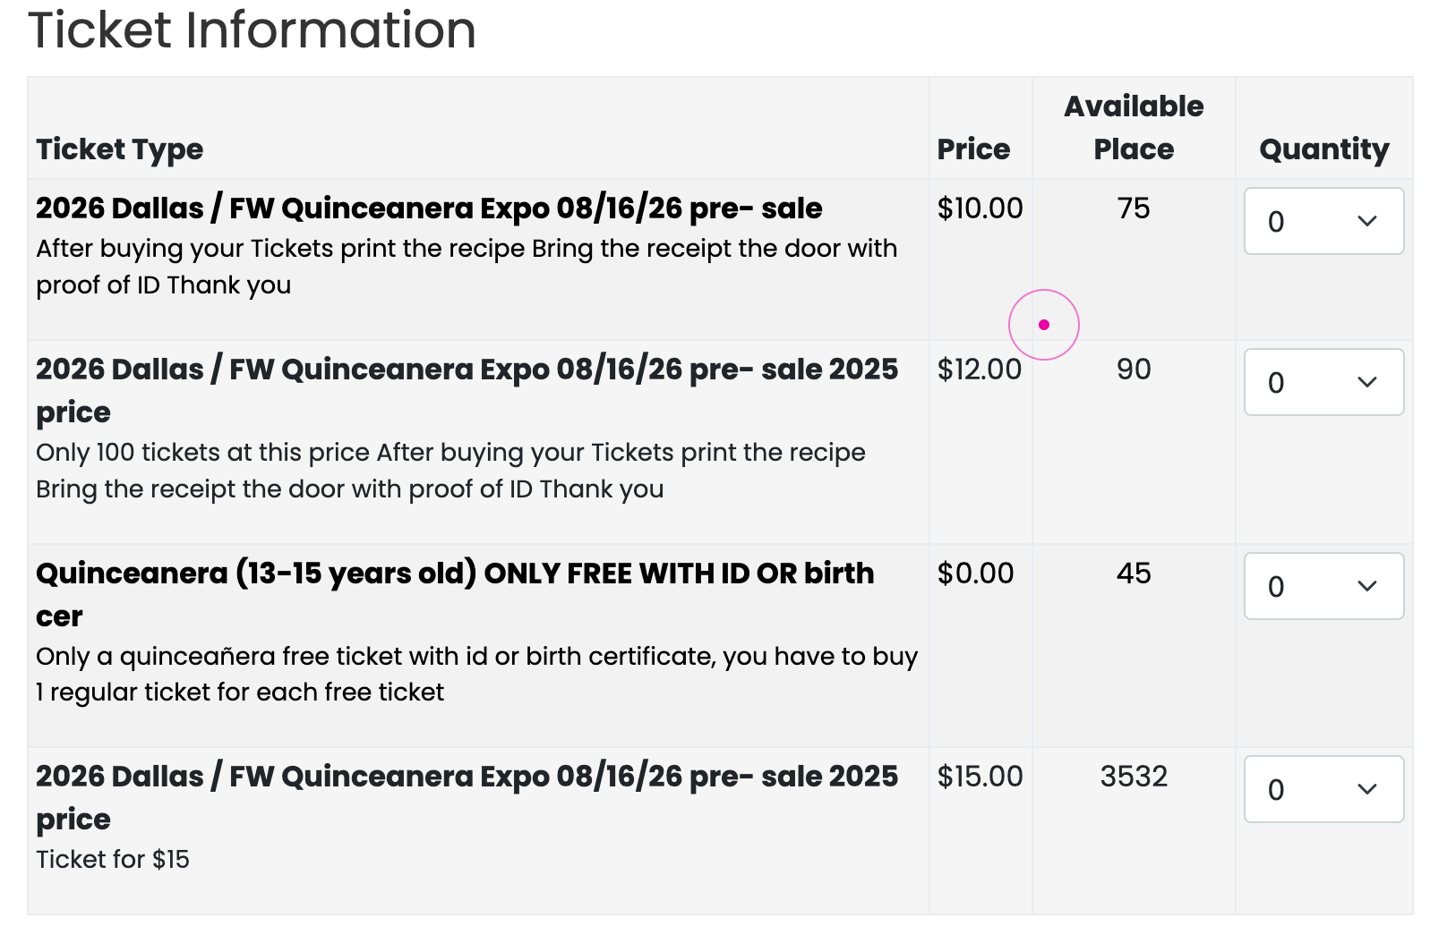Click the chevron icon on the last quantity selector
This screenshot has height=943, width=1447.
[x=1367, y=789]
